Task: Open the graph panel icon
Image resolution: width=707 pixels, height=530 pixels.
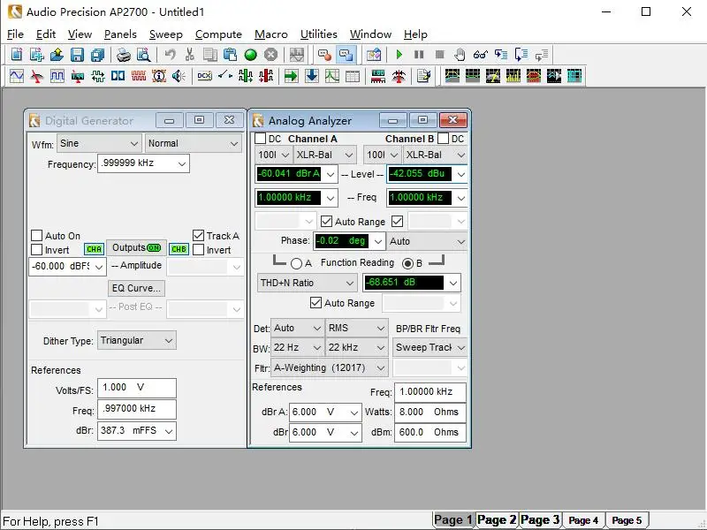Action: [332, 76]
